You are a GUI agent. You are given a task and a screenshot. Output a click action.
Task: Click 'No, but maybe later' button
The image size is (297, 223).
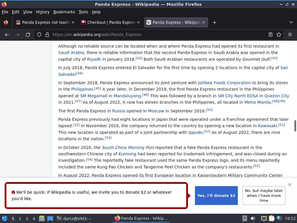coord(264,195)
